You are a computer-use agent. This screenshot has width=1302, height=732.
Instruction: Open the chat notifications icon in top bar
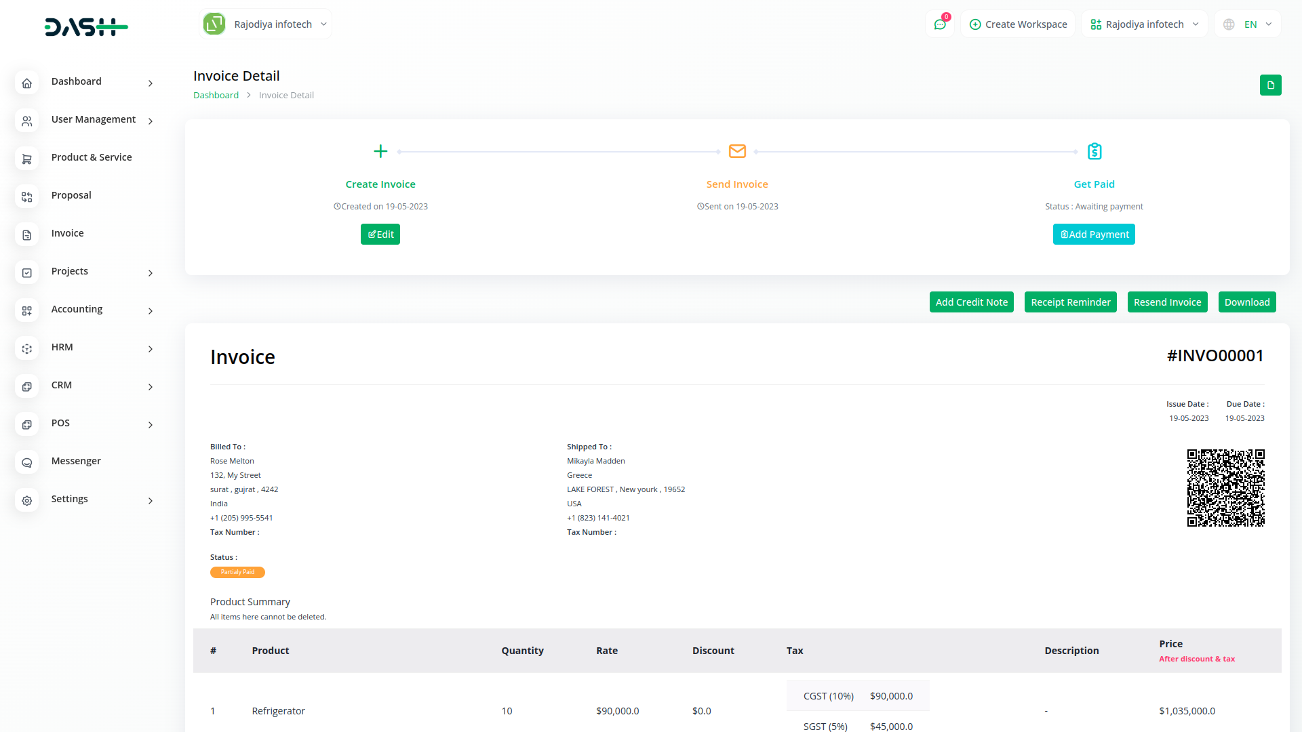pyautogui.click(x=939, y=24)
